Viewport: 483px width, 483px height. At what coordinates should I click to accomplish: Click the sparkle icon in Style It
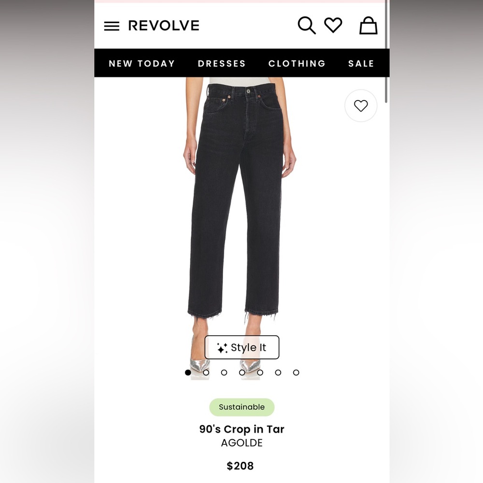pyautogui.click(x=222, y=348)
